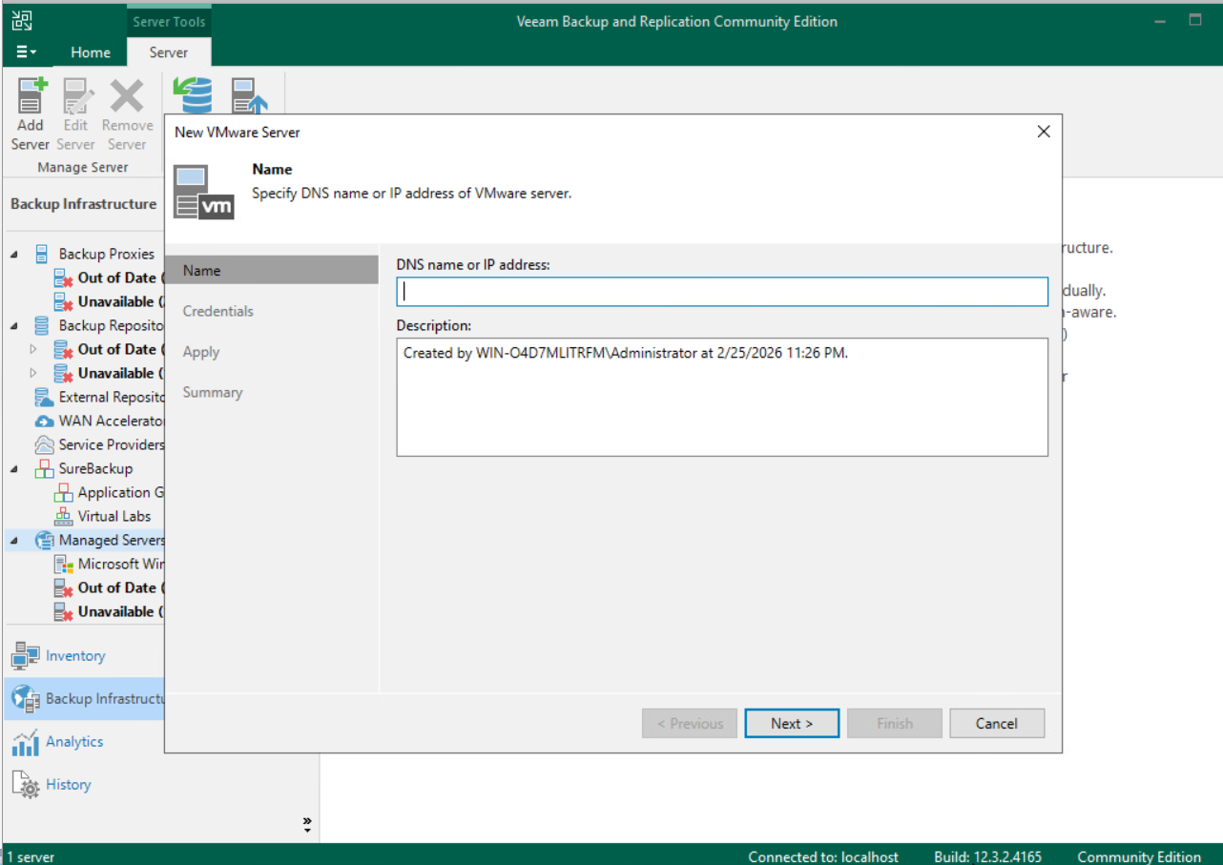This screenshot has width=1223, height=865.
Task: Click the DNS name input field
Action: point(722,291)
